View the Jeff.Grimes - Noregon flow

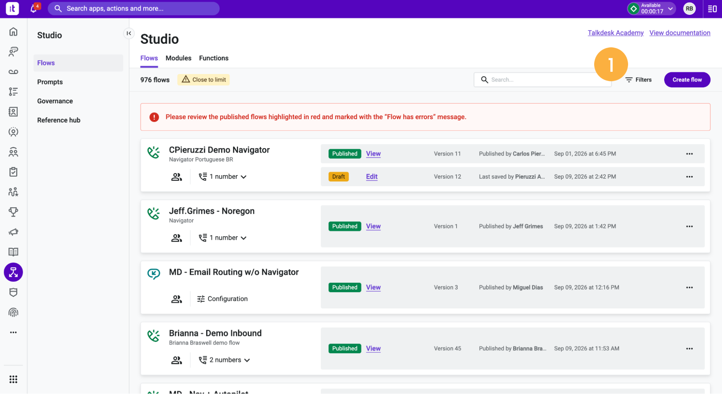[x=373, y=226]
